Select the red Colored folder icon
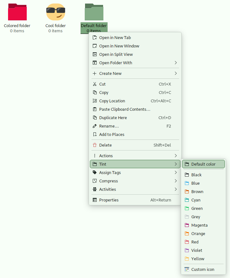Viewport: 230px width, 278px height. 17,12
